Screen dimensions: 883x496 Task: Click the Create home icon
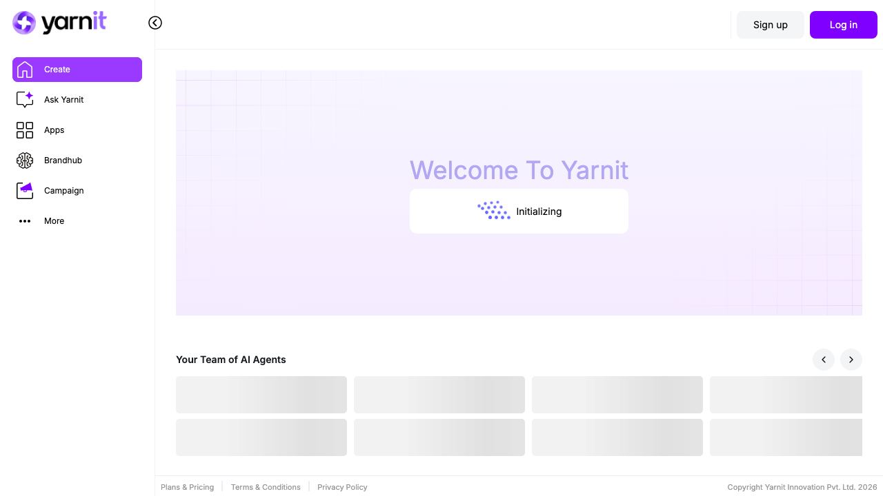click(25, 70)
